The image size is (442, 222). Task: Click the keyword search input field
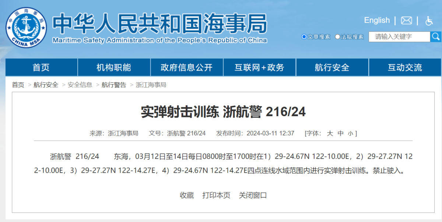[x=399, y=37]
